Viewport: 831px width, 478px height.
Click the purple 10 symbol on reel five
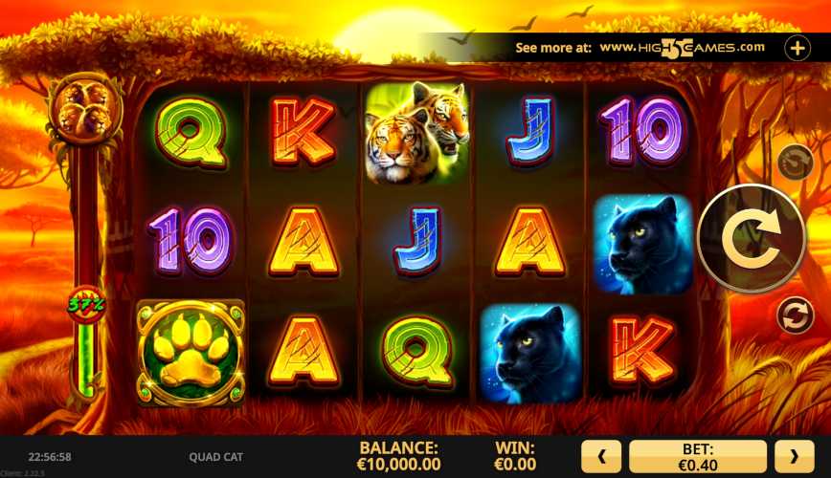pos(643,130)
